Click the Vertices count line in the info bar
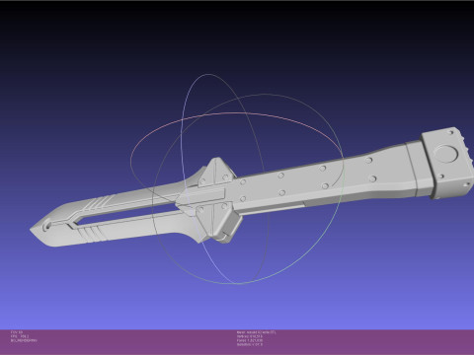Screen dimensions: 474x355 click(x=250, y=336)
